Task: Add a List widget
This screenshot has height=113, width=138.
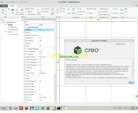Action: [57, 11]
